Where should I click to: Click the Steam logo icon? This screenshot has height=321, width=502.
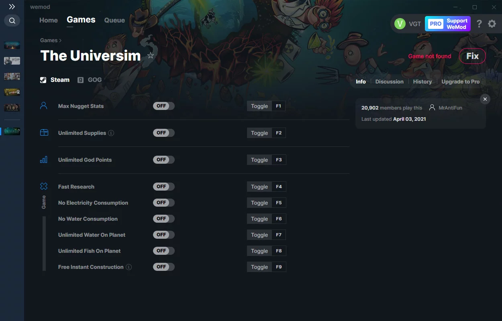click(43, 80)
